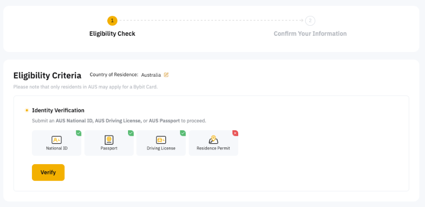Click the green checkmark on Passport

click(x=131, y=133)
